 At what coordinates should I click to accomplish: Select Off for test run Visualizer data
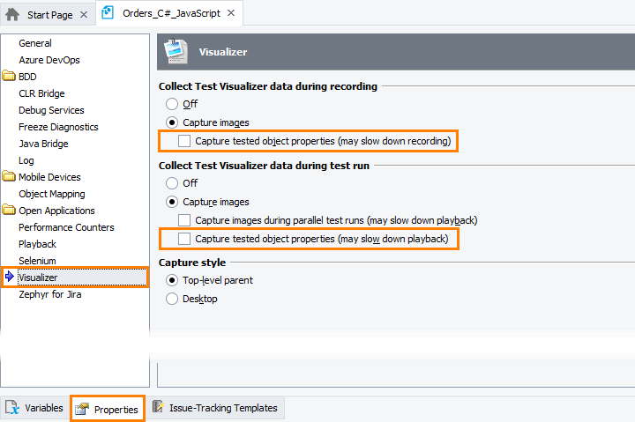click(x=172, y=183)
